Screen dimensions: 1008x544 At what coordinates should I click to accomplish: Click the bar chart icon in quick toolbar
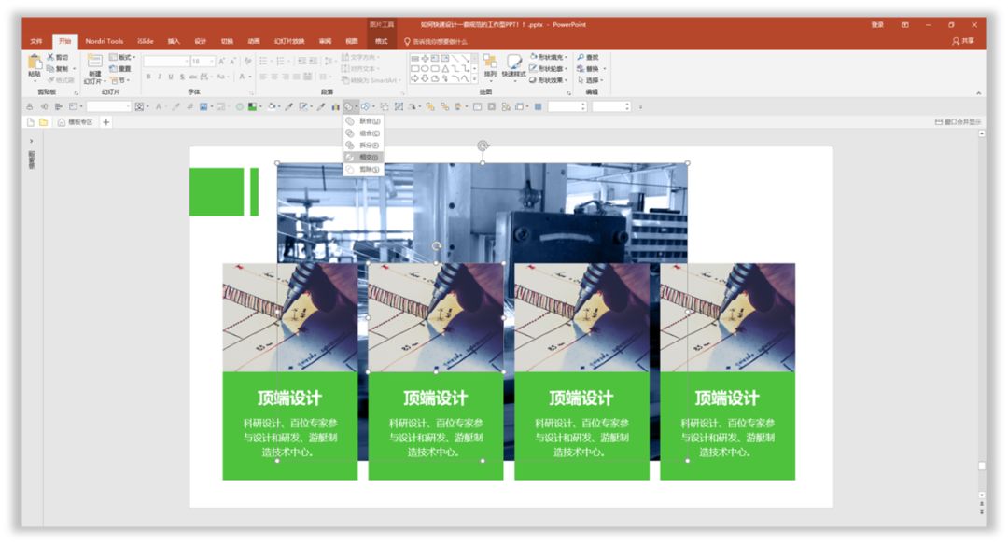335,106
